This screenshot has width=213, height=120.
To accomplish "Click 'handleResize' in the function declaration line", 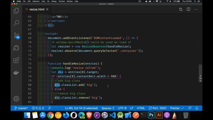I will click(73, 64).
